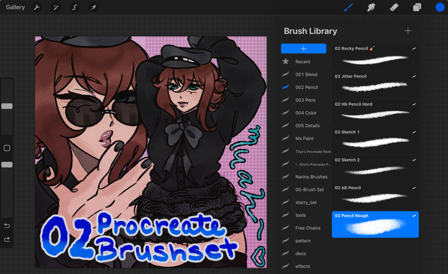
Task: Select the Eraser tool
Action: click(x=394, y=7)
